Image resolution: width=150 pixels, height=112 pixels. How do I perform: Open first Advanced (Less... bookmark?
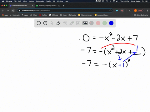[85, 15]
